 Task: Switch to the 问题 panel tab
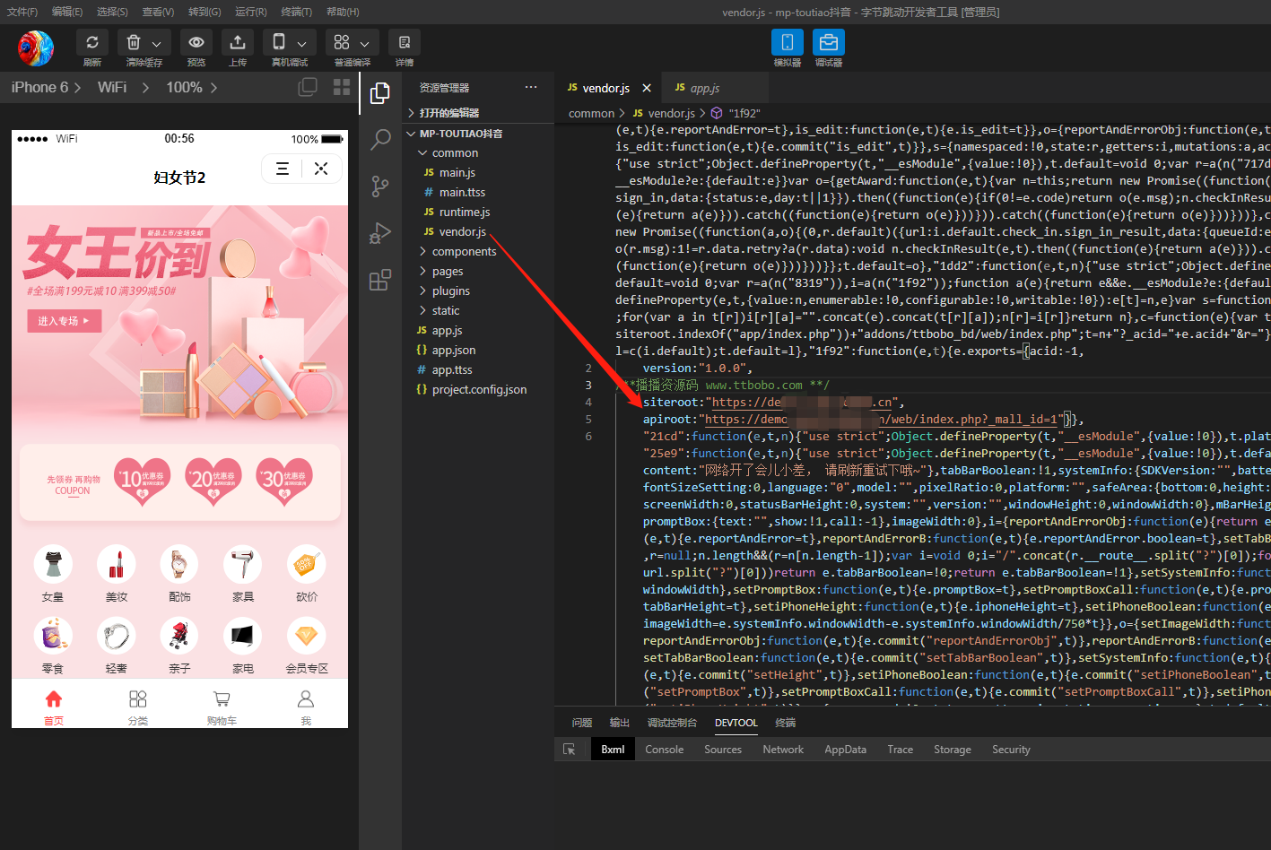(x=582, y=723)
